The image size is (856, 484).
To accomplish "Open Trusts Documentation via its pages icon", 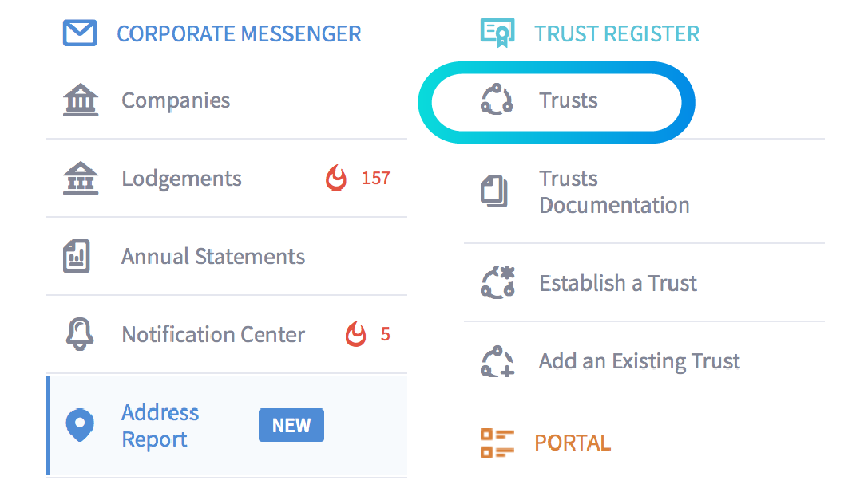I will pyautogui.click(x=496, y=191).
